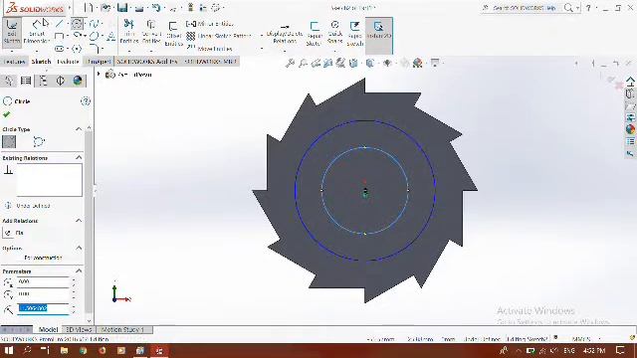This screenshot has height=358, width=637.
Task: Select the Spline sketch tool
Action: pos(94,24)
